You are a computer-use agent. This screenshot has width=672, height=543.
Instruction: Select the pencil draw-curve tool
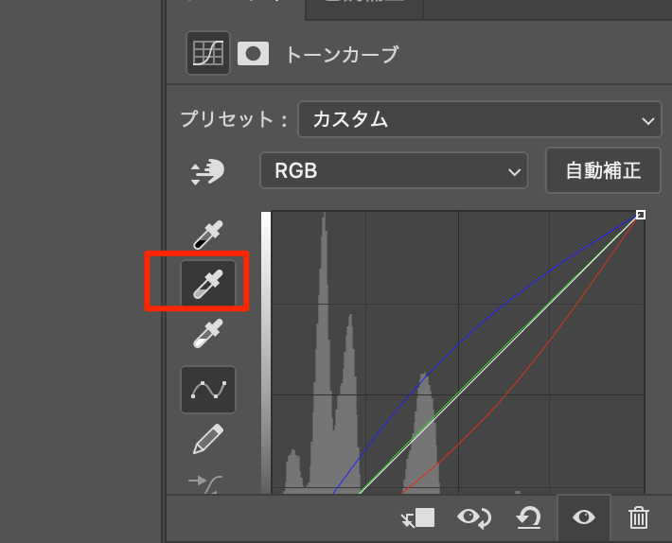tap(207, 439)
